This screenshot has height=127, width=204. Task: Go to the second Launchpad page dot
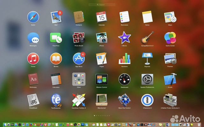click(x=97, y=116)
